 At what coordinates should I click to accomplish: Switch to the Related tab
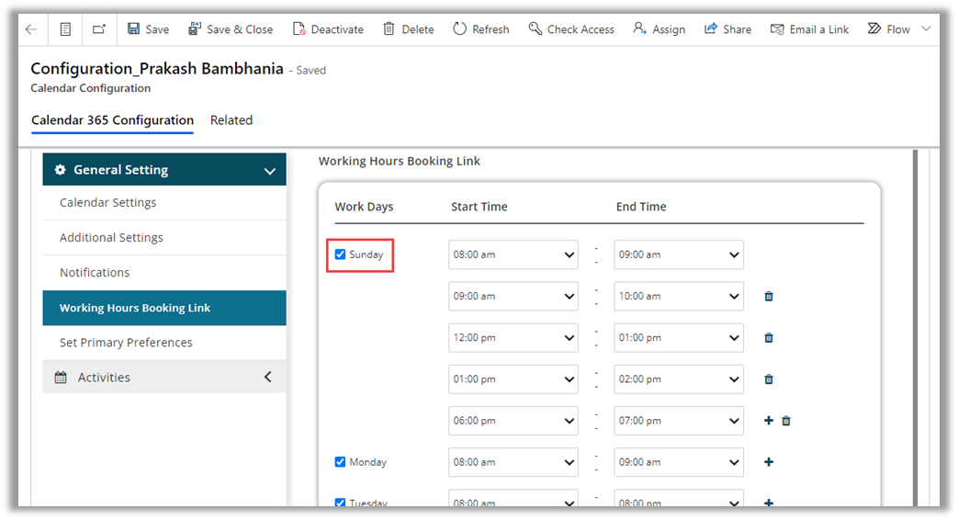(x=231, y=120)
